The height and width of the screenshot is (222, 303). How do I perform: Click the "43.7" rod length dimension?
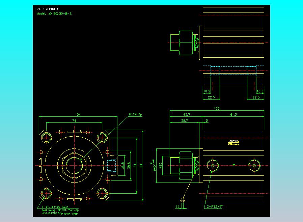(x=187, y=115)
